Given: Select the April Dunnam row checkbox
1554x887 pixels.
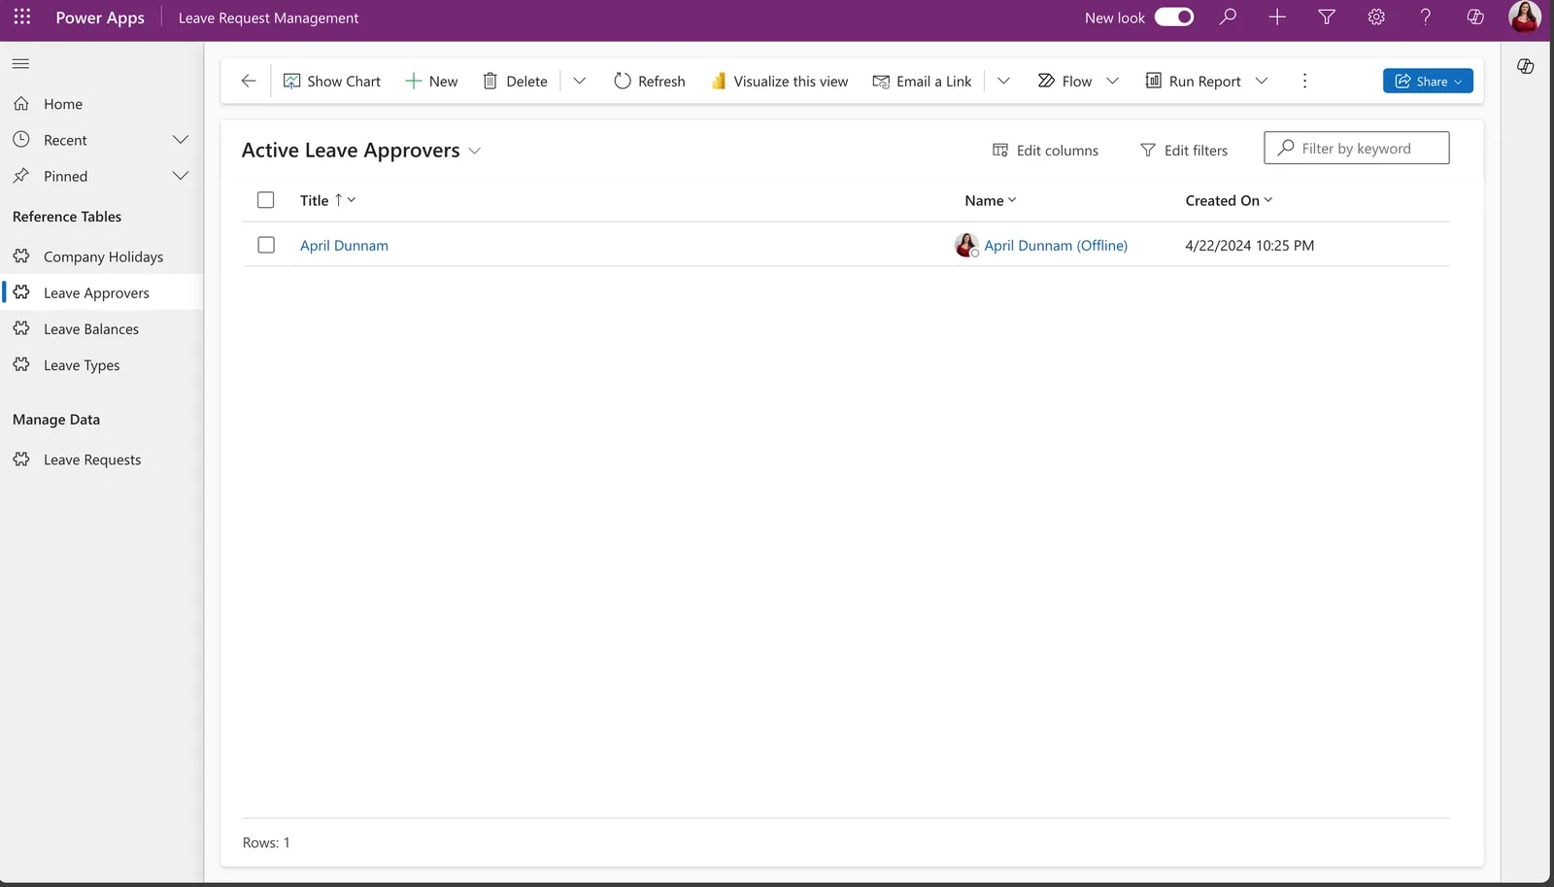Looking at the screenshot, I should click(266, 245).
